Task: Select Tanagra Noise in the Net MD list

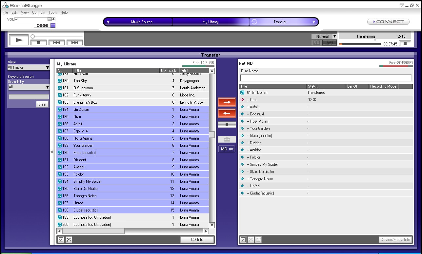Action: pos(326,179)
